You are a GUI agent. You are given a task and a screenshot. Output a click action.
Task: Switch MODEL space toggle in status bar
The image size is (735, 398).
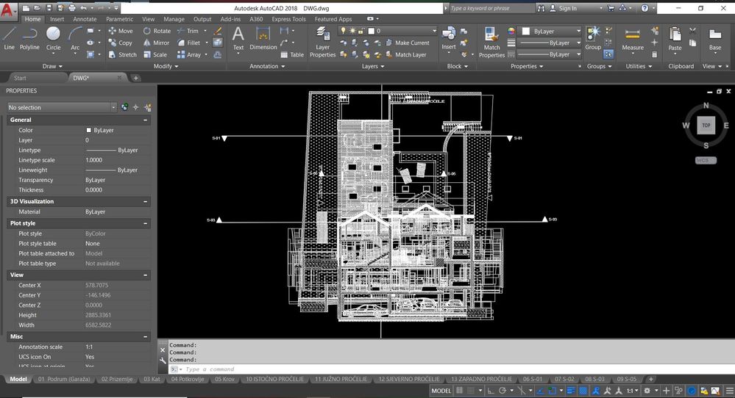click(441, 391)
